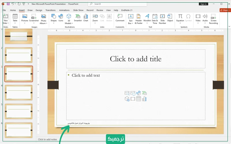The width and height of the screenshot is (231, 144).
Task: Add a Comment
Action: coord(120,18)
